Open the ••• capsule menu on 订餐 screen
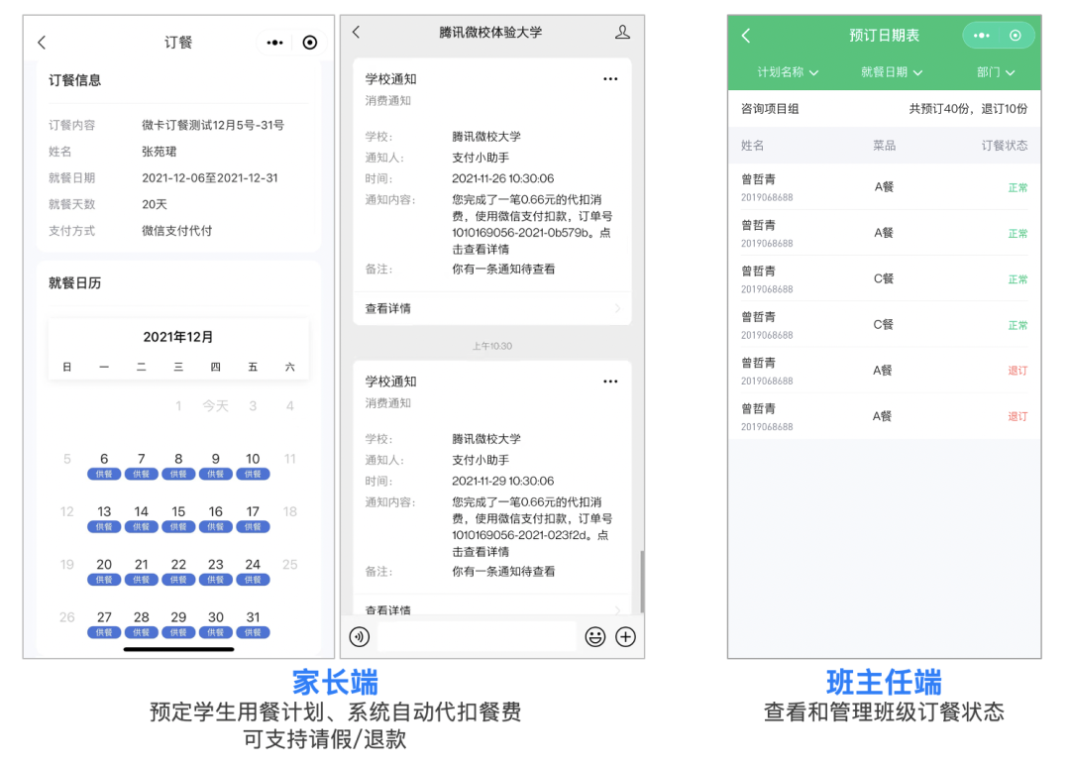1070x766 pixels. [x=275, y=42]
